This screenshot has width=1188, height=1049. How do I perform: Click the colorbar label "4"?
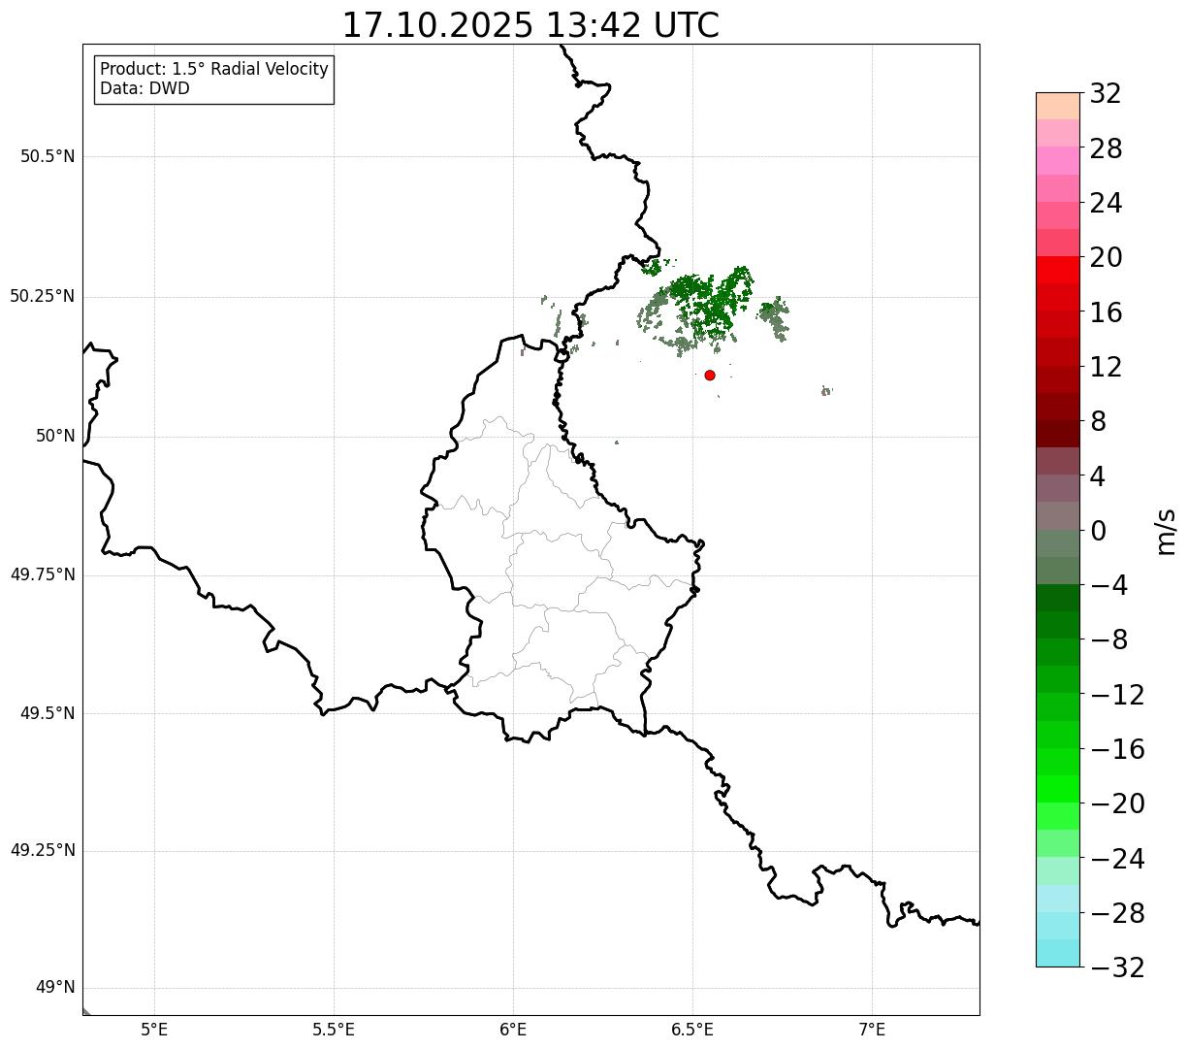[1098, 476]
